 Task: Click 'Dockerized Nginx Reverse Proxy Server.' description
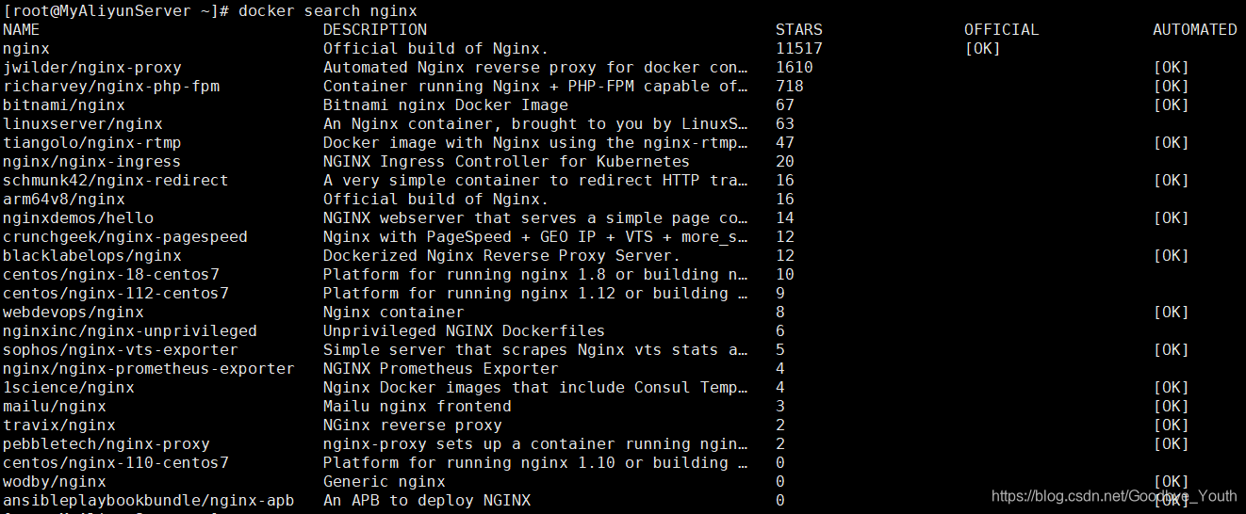pos(502,255)
